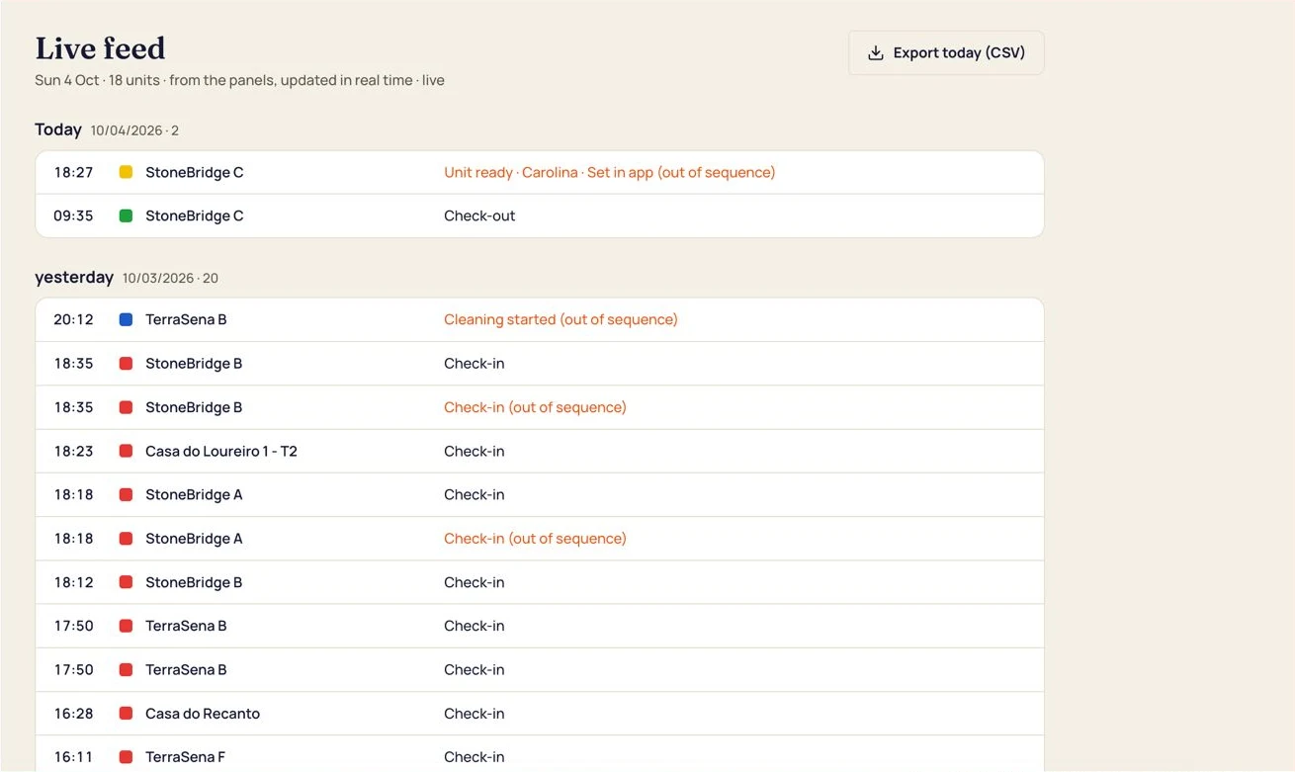
Task: Click the 'Casa do Loureiro 1 - T2' unit name
Action: coord(221,451)
